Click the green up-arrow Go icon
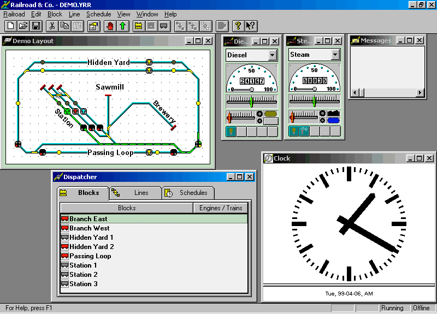Viewport: 437px width, 314px height. click(x=123, y=26)
